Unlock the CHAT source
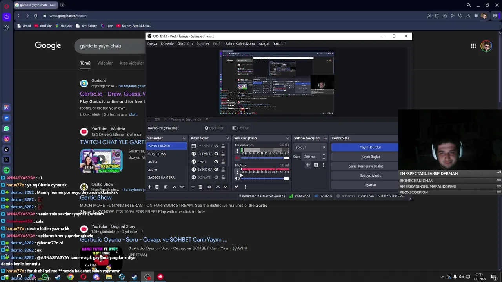502x282 pixels. tap(223, 162)
